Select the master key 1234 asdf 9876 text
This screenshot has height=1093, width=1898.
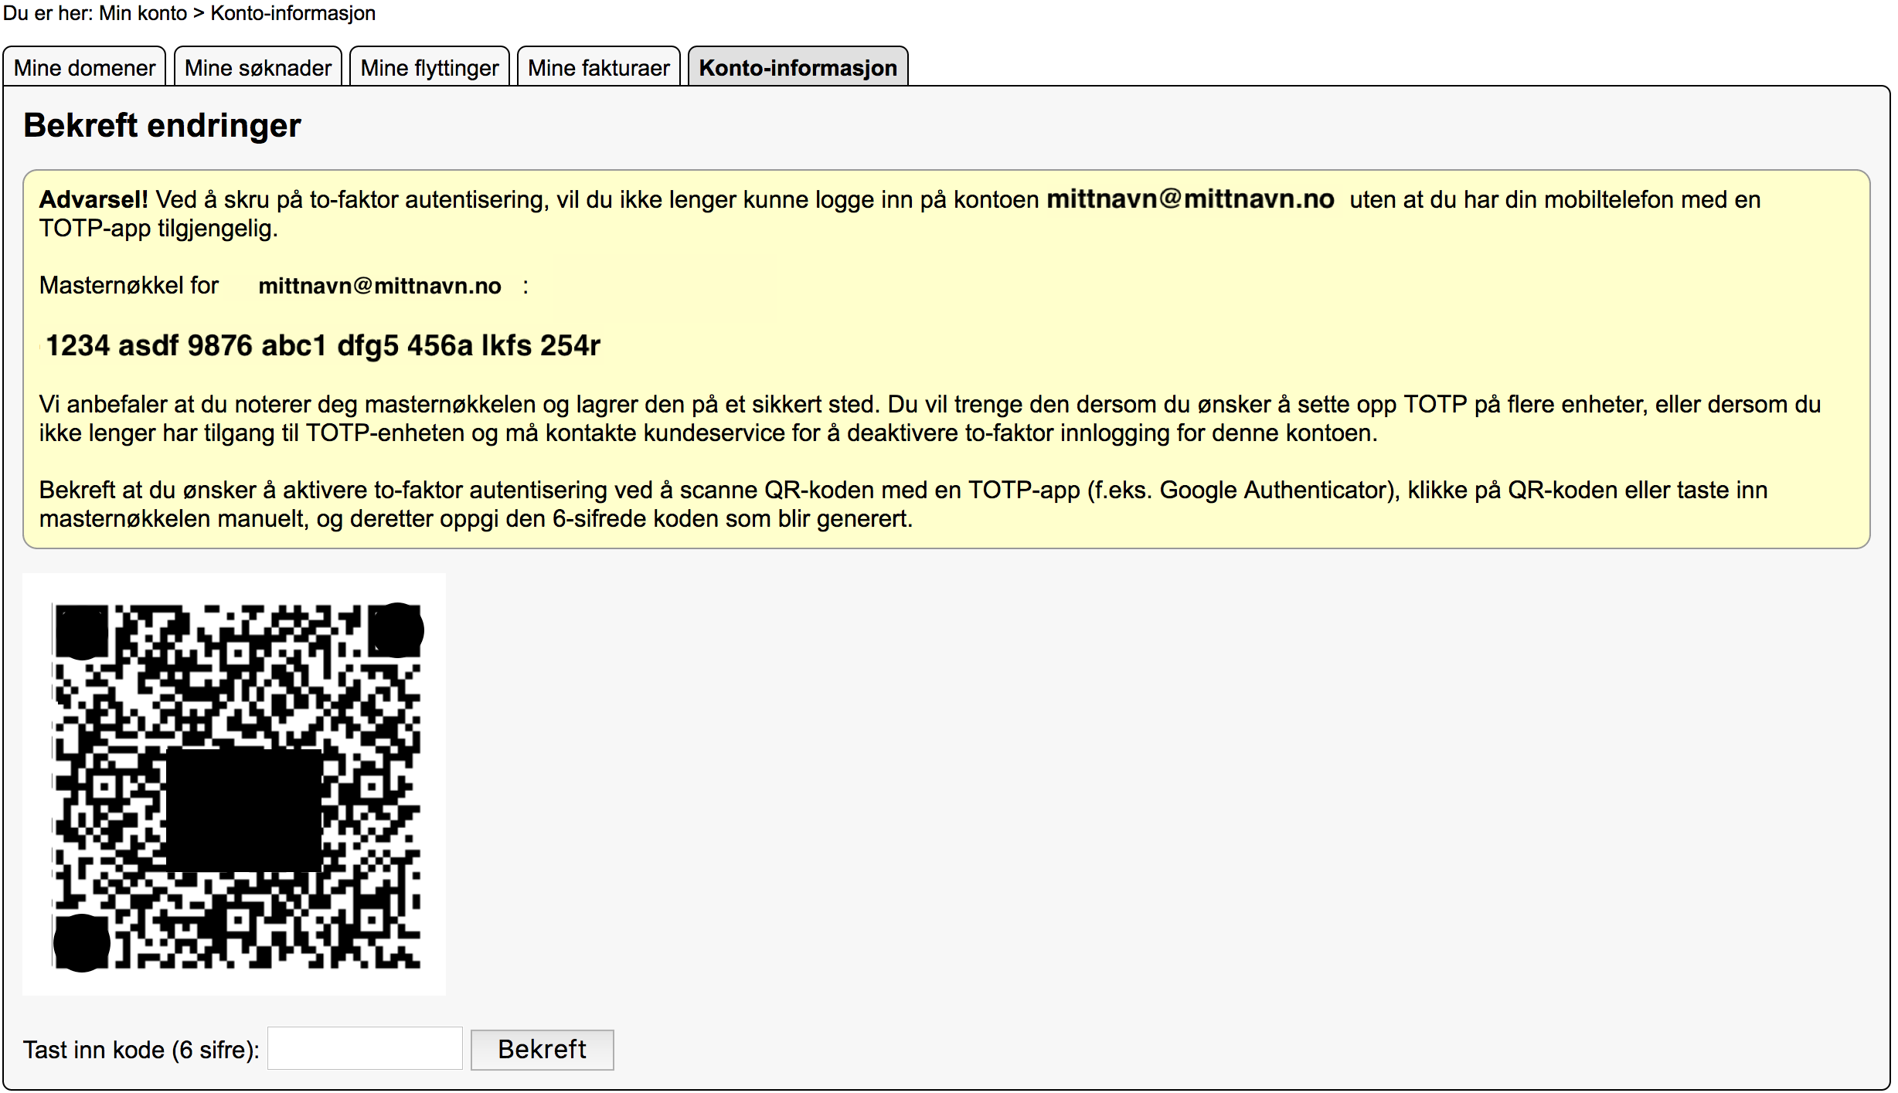323,345
